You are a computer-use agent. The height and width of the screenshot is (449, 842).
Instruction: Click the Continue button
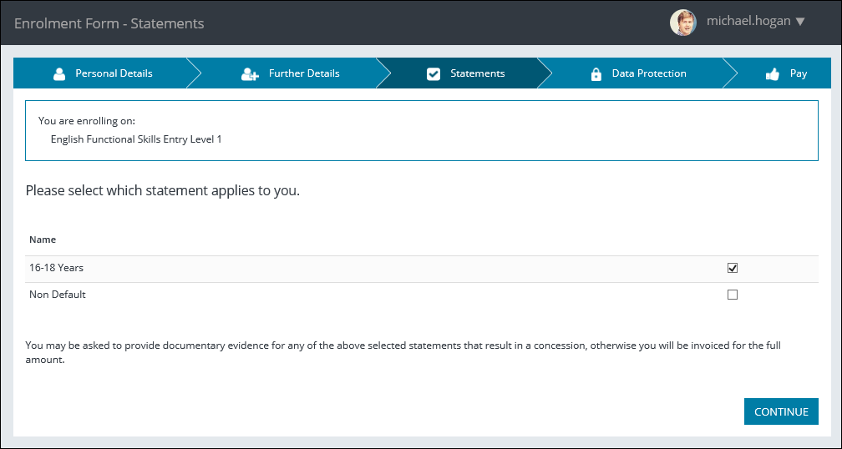click(x=781, y=411)
